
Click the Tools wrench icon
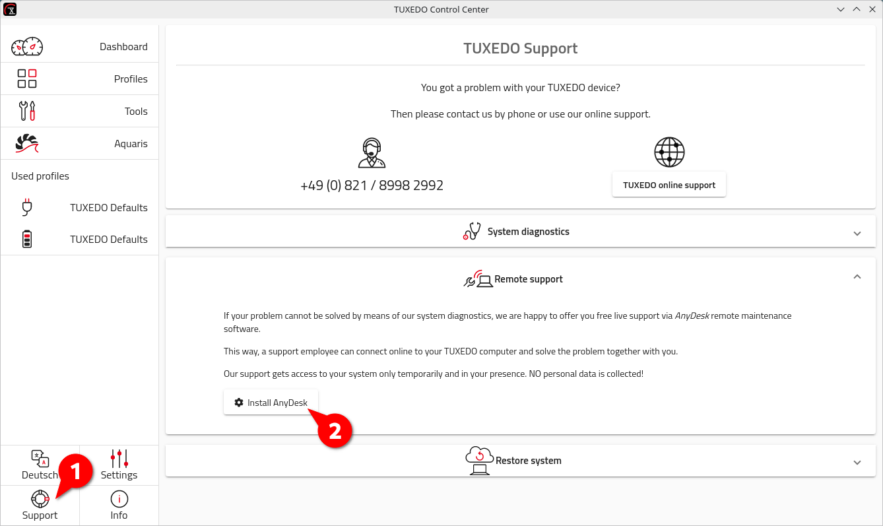click(x=27, y=111)
